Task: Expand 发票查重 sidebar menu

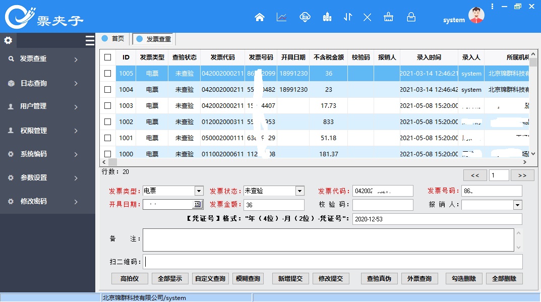Action: pos(47,59)
